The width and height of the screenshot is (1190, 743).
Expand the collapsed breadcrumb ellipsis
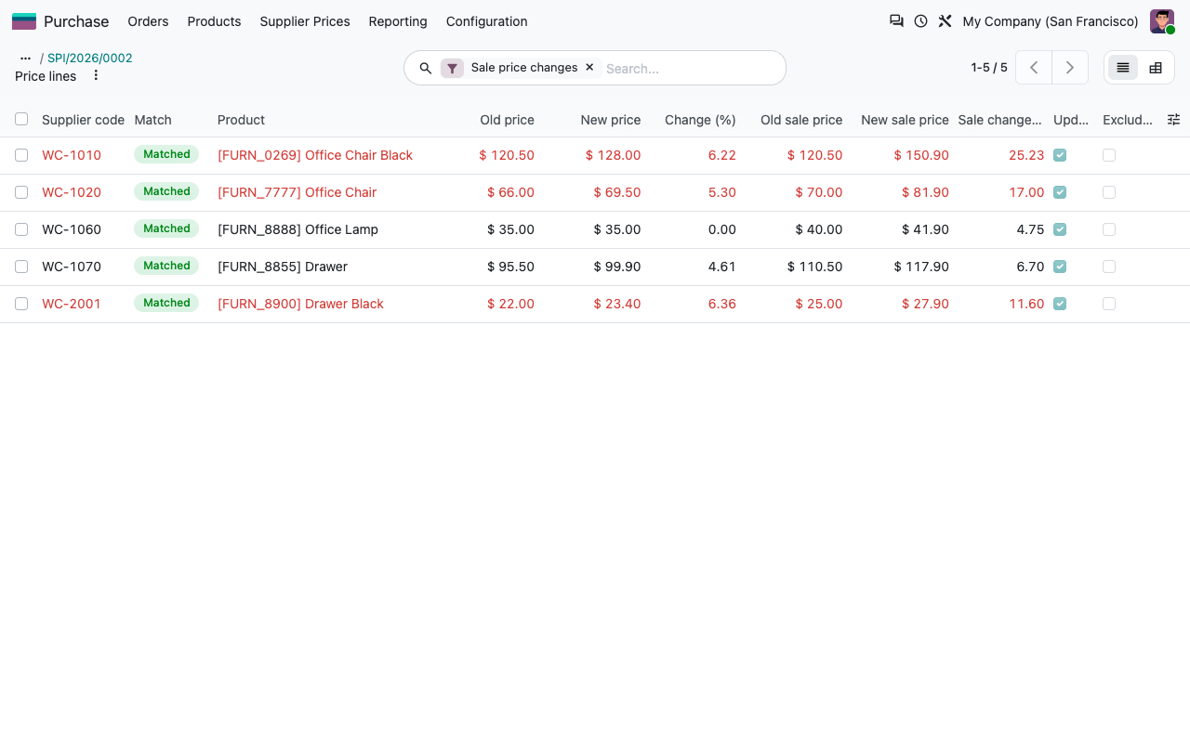point(25,59)
